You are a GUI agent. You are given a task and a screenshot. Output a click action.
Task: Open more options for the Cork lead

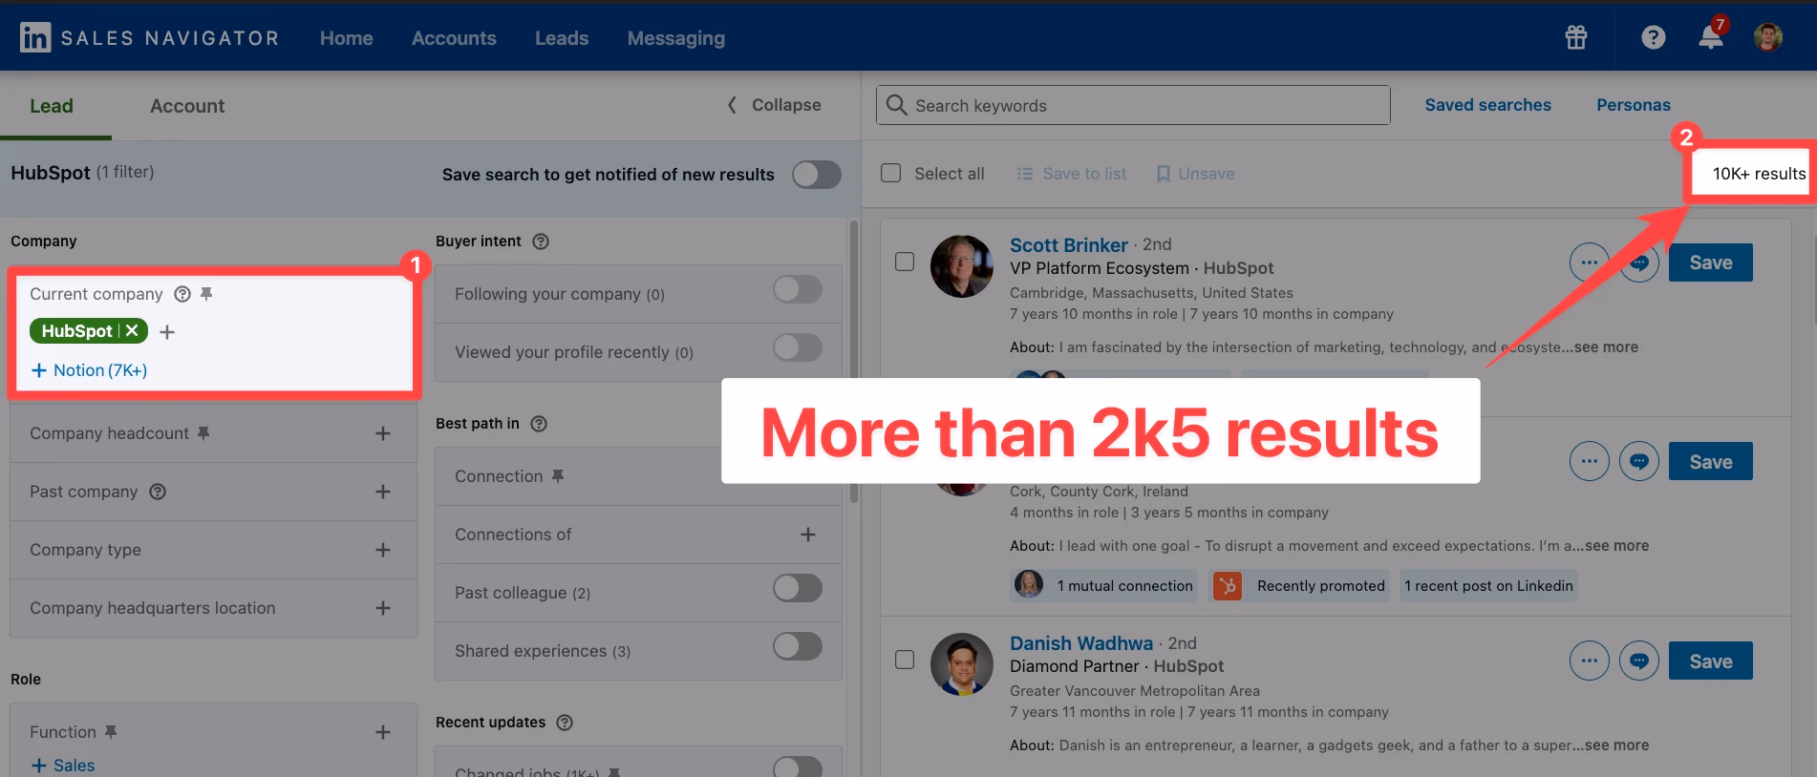(x=1590, y=461)
